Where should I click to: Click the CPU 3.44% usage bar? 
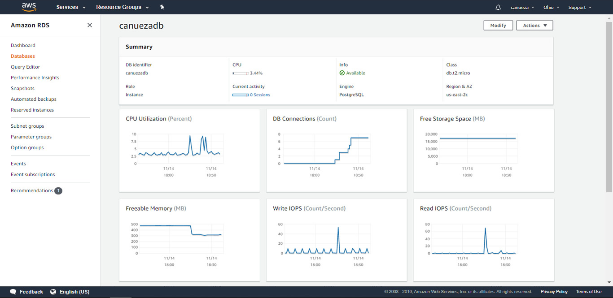241,73
